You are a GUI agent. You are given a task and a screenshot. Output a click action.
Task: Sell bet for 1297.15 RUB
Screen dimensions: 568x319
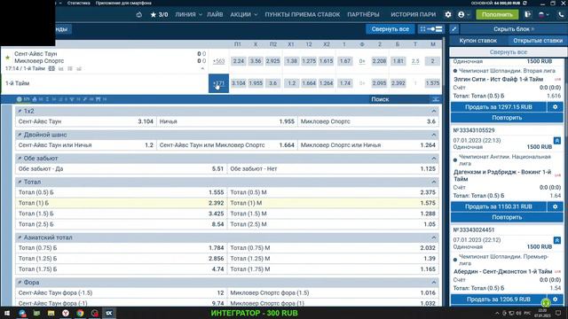pos(499,107)
